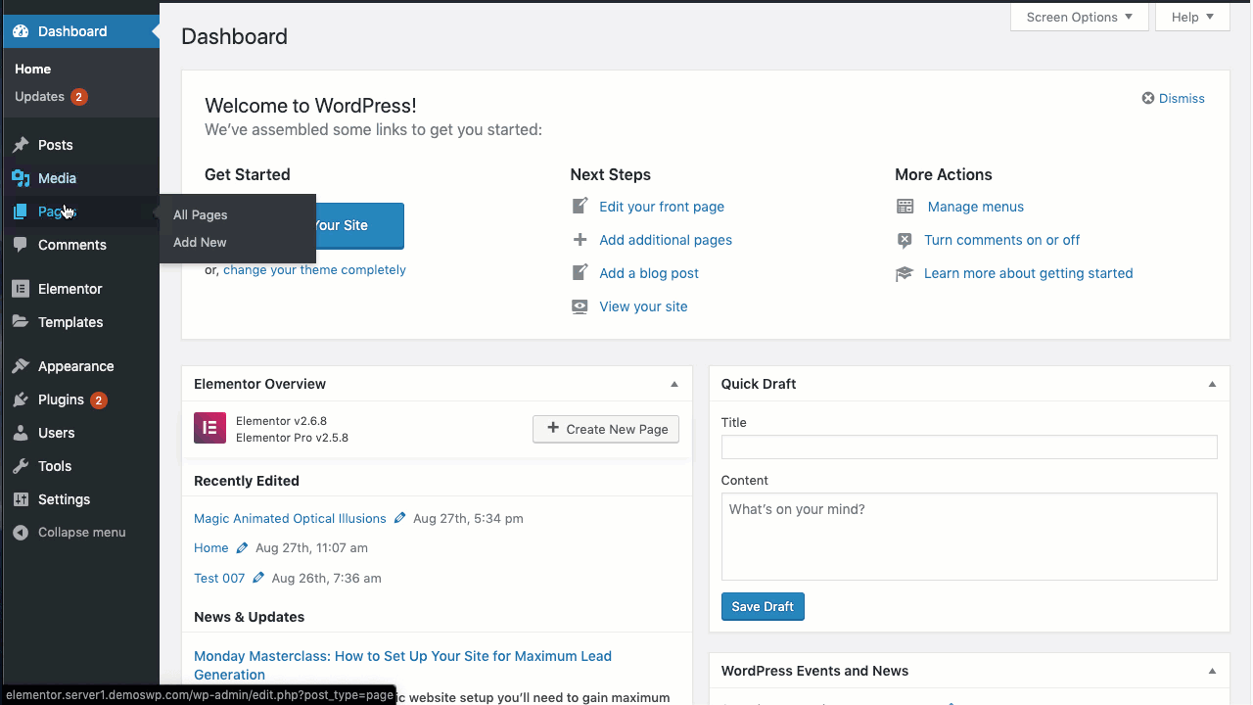The height and width of the screenshot is (705, 1253).
Task: Dismiss the Welcome to WordPress panel
Action: pyautogui.click(x=1173, y=98)
